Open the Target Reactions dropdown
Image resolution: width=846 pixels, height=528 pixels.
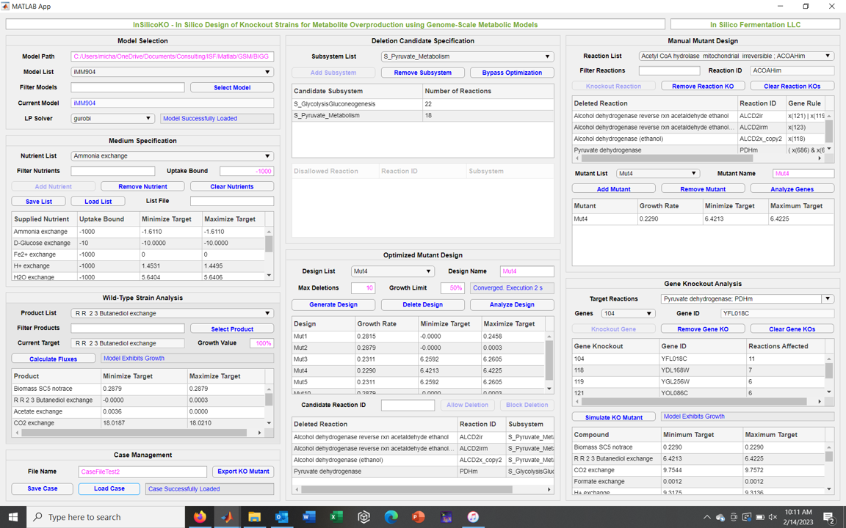coord(748,298)
